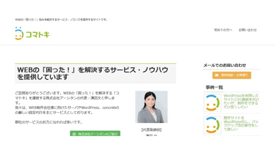Click the コマトキ logo text

point(37,35)
